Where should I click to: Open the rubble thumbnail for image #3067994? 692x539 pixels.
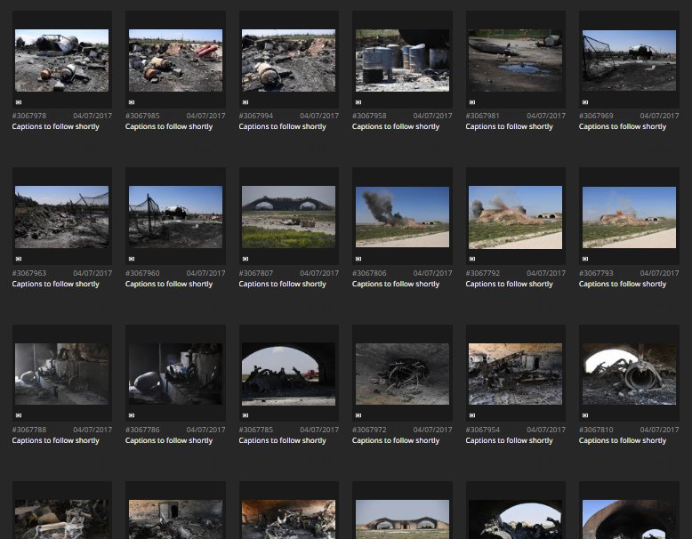click(x=288, y=60)
